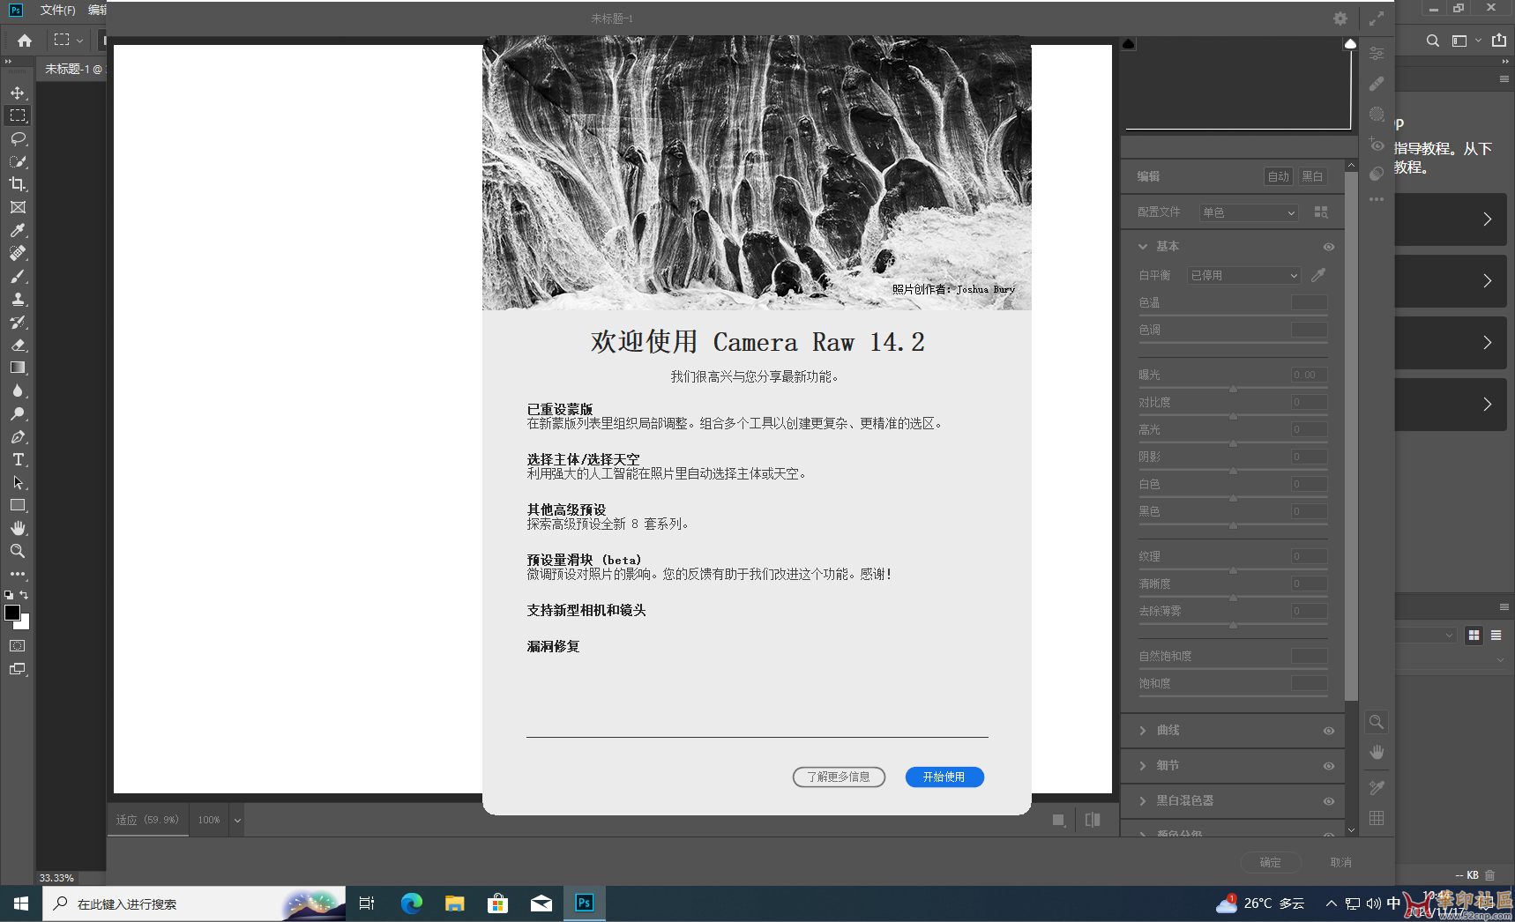The height and width of the screenshot is (922, 1515).
Task: Open Camera Raw settings gear
Action: click(1340, 19)
